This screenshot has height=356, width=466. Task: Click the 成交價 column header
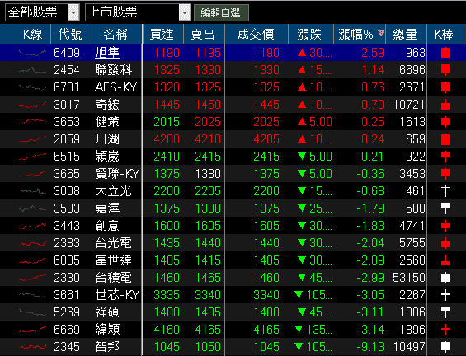point(256,34)
